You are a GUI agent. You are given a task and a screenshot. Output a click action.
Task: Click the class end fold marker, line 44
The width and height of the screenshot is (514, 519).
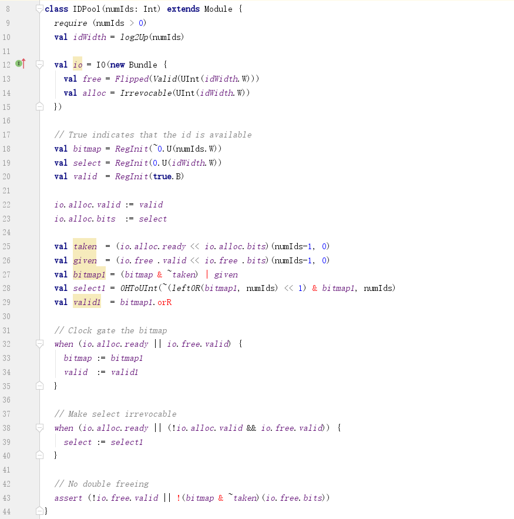click(39, 511)
